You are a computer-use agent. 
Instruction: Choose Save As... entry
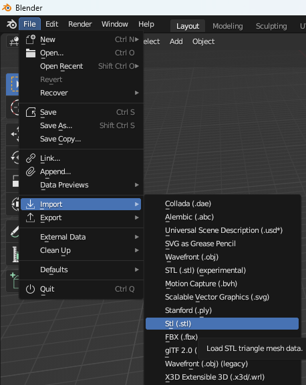click(x=81, y=125)
